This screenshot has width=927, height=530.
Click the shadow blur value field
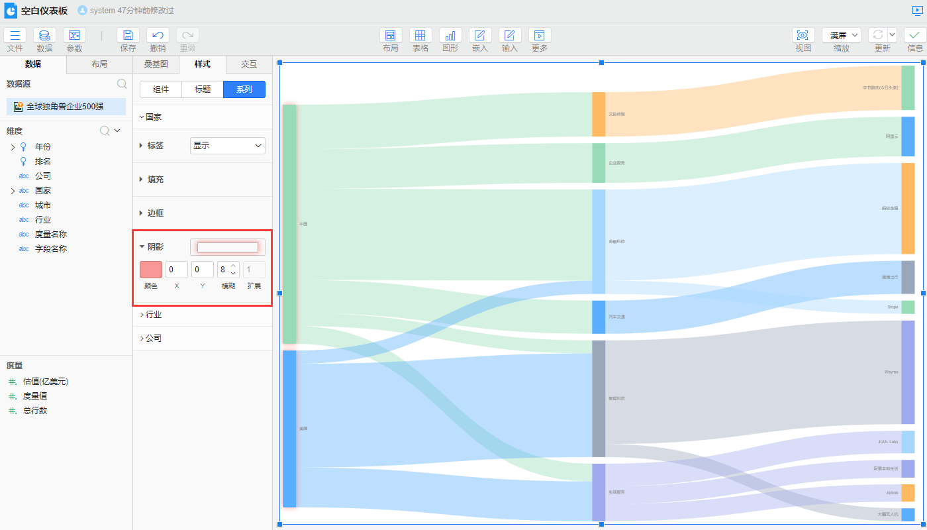[224, 270]
